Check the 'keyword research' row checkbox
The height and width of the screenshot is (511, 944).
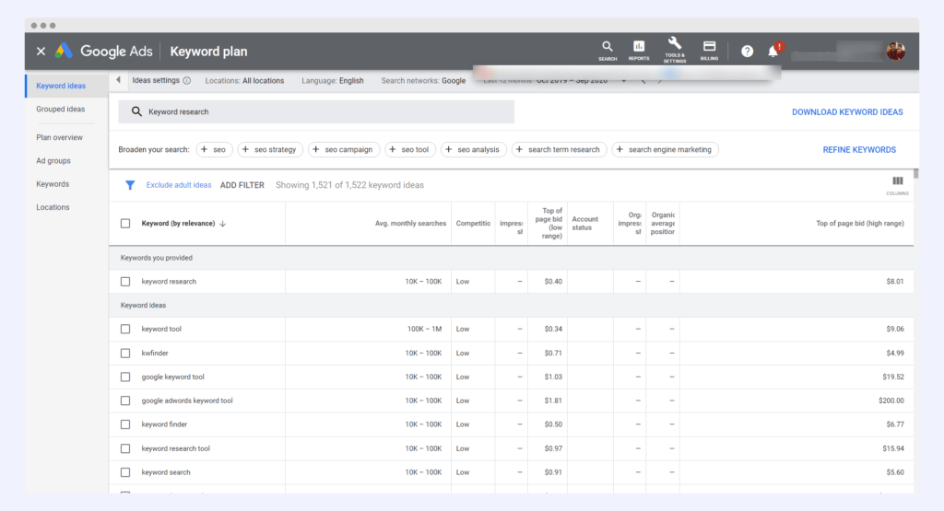click(x=125, y=282)
